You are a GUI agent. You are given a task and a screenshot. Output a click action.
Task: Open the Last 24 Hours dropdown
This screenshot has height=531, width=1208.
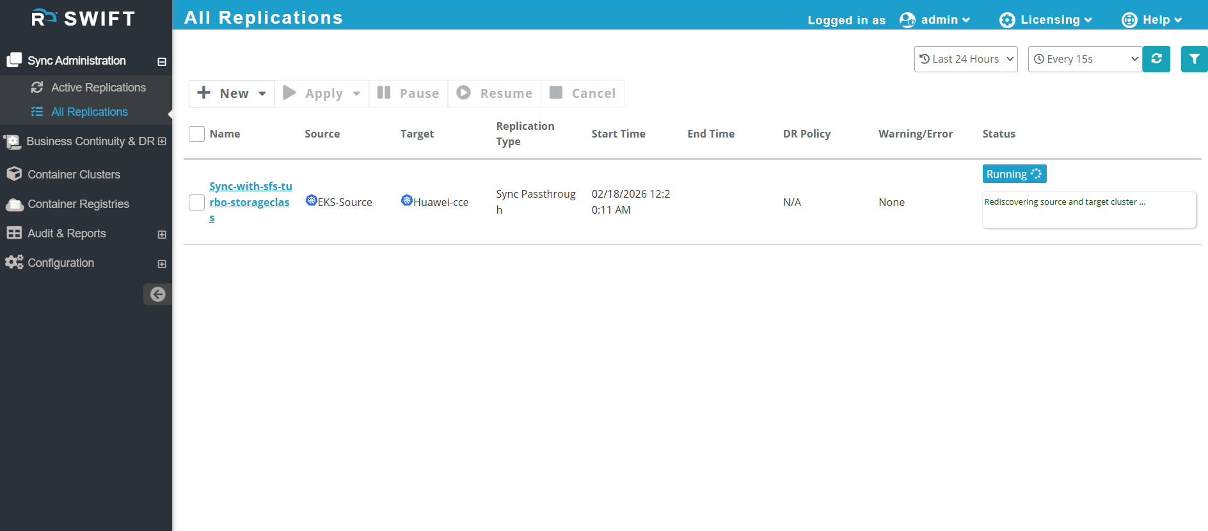966,59
